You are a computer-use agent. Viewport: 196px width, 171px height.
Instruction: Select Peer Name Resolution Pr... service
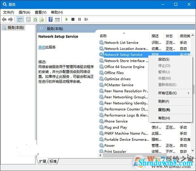(123, 91)
